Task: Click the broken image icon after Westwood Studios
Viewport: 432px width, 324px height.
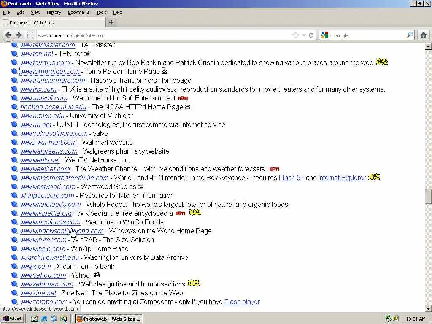Action: (x=140, y=186)
